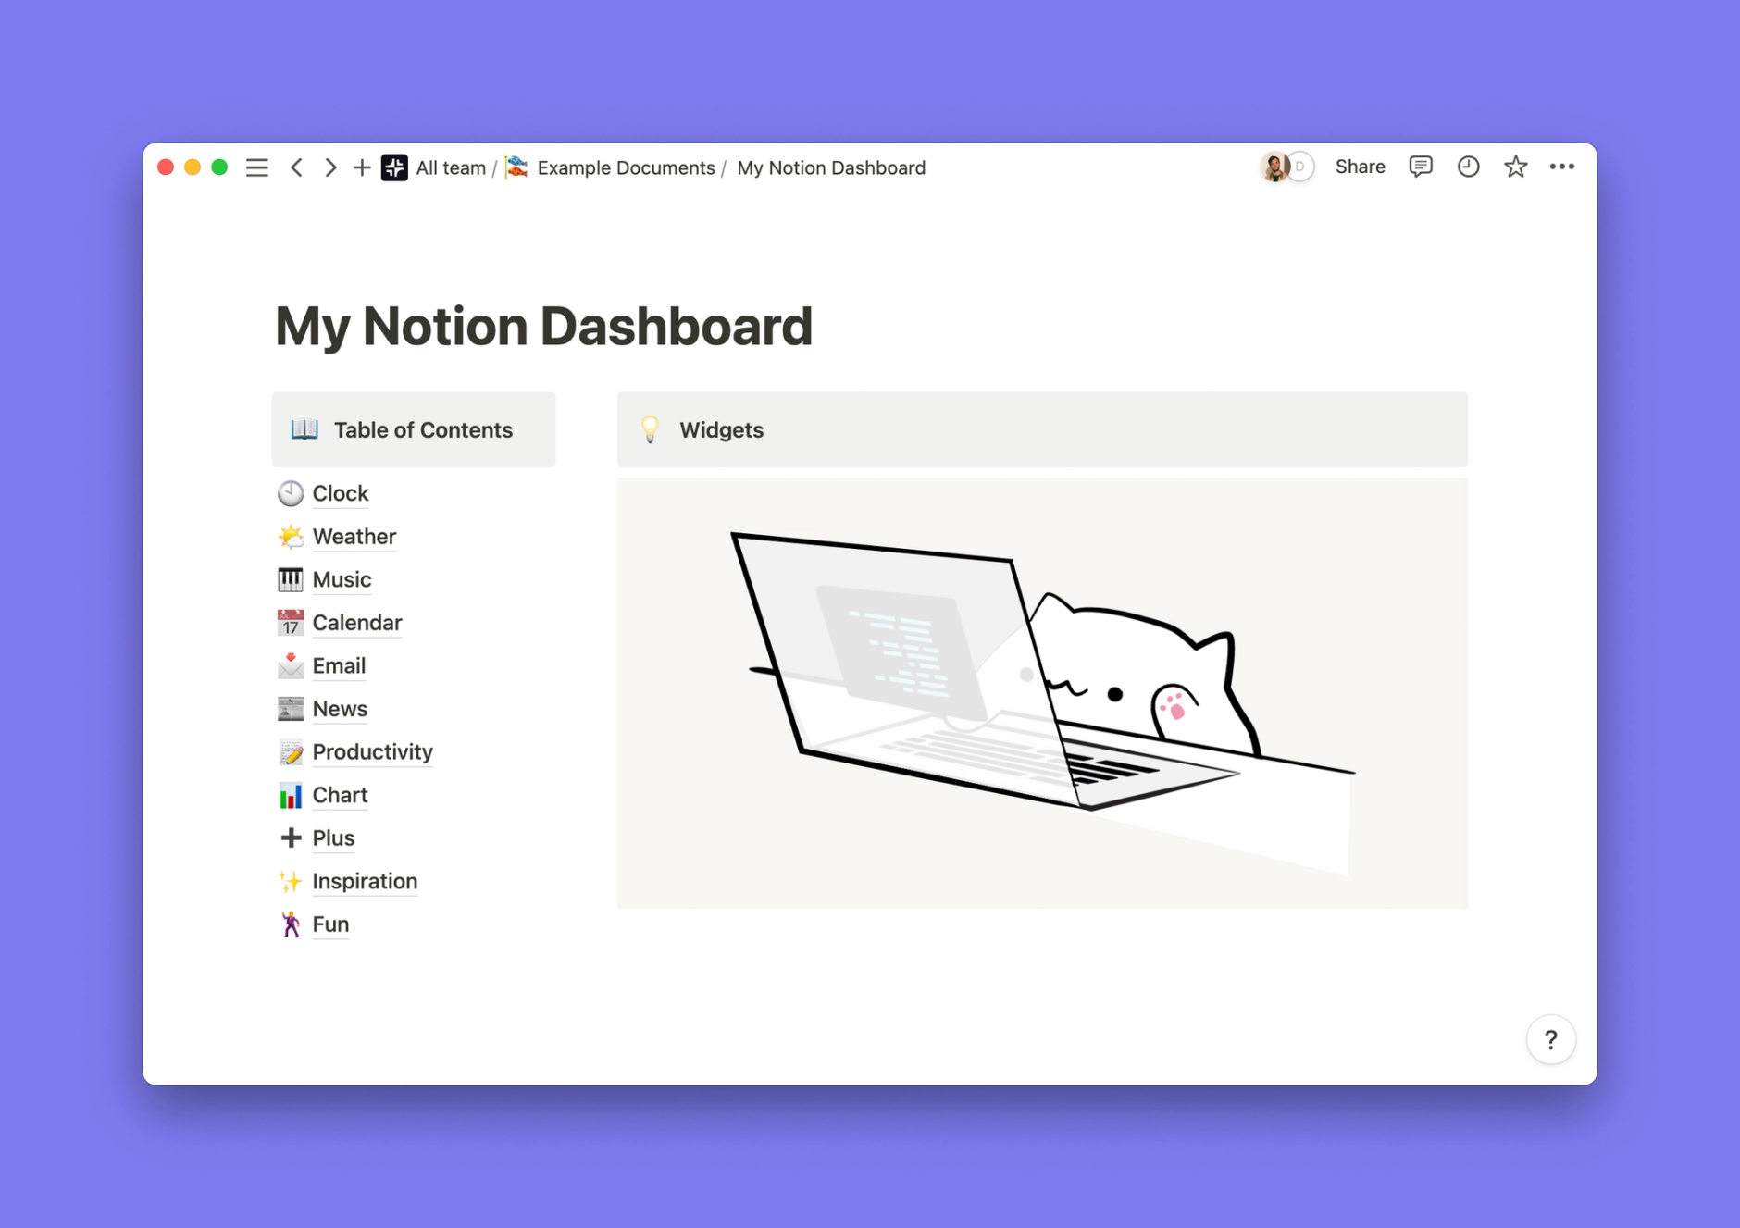Open the comments panel icon
This screenshot has width=1740, height=1228.
click(x=1421, y=167)
